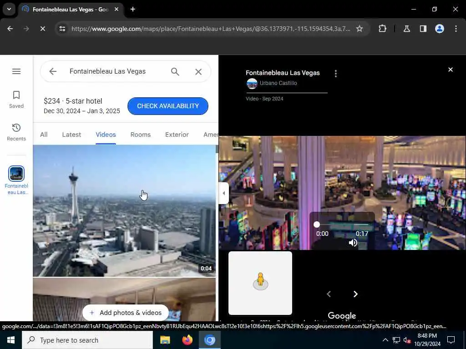Click the URL address bar
466x349 pixels.
pyautogui.click(x=211, y=29)
